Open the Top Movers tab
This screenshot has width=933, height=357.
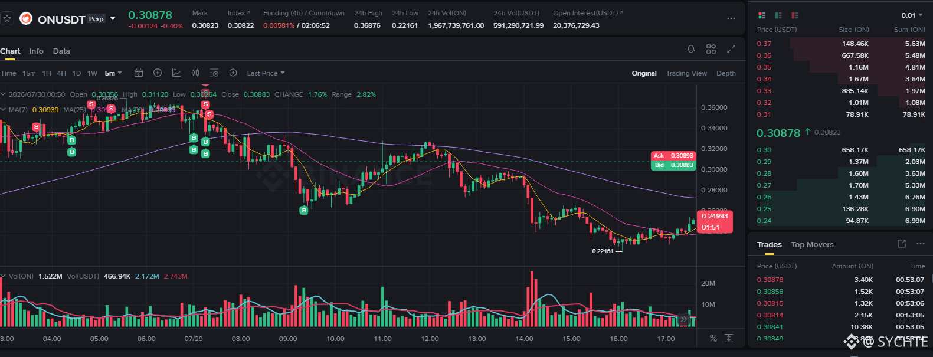point(812,244)
